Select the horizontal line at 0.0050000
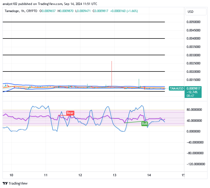Image resolution: width=210 pixels, height=188 pixels. point(84,22)
